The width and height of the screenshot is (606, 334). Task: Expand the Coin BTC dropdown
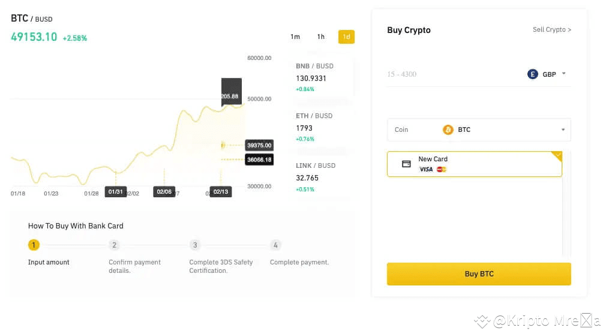click(563, 130)
